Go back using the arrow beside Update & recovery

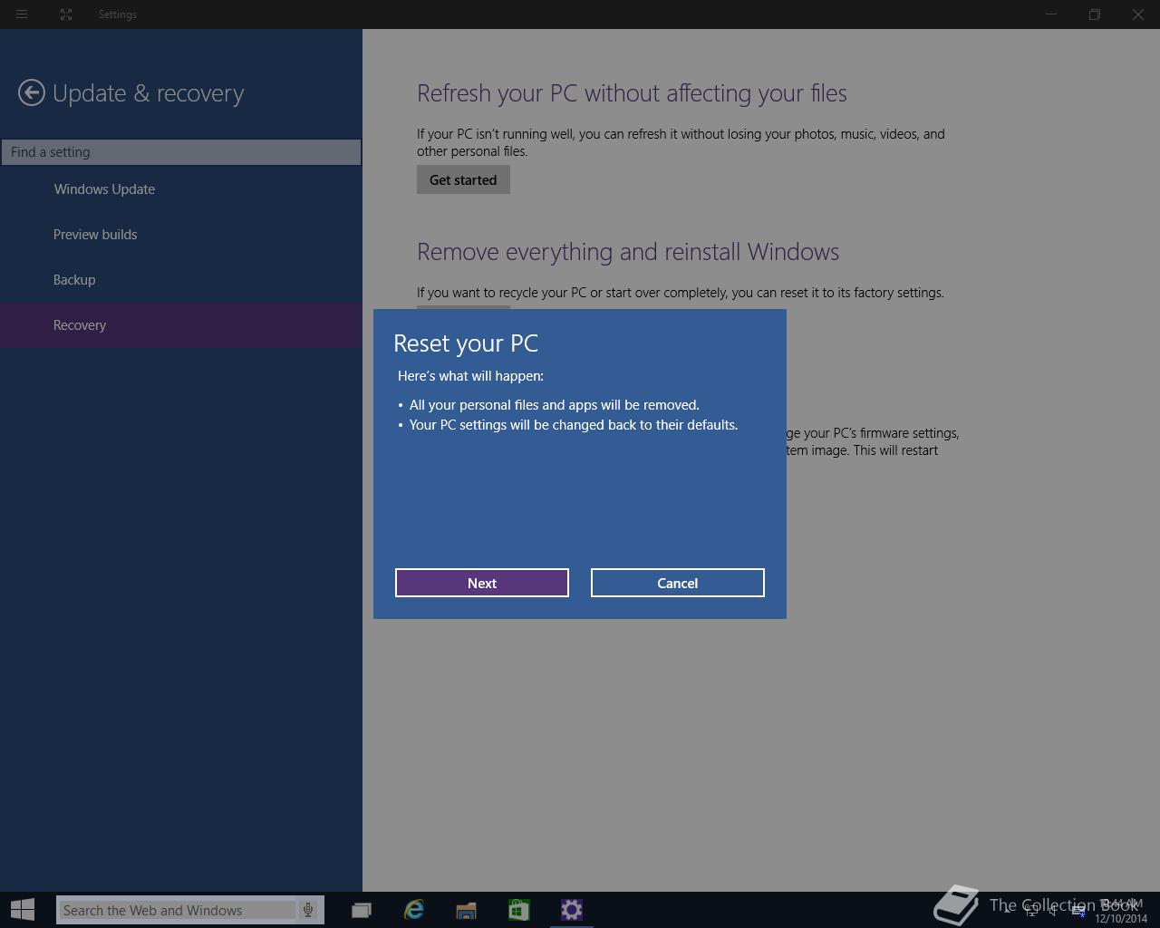[32, 92]
